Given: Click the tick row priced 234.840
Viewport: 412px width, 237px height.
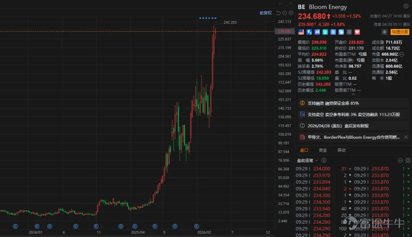Looking at the screenshot, I should coord(324,189).
